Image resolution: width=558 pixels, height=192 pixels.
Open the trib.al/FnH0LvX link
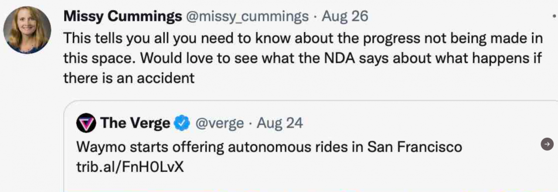click(130, 167)
